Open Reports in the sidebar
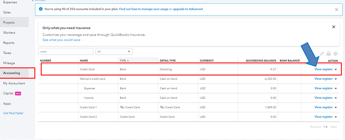Screen dimensions: 345x140 coord(9,43)
